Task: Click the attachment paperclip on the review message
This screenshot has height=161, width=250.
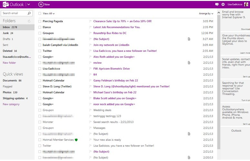Action: 189,63
